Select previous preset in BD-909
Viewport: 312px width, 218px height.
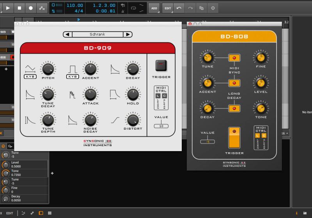click(x=67, y=34)
